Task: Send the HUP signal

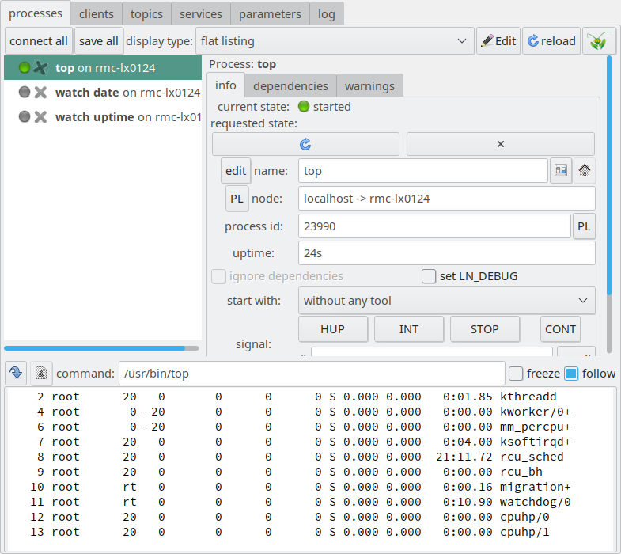Action: point(333,329)
